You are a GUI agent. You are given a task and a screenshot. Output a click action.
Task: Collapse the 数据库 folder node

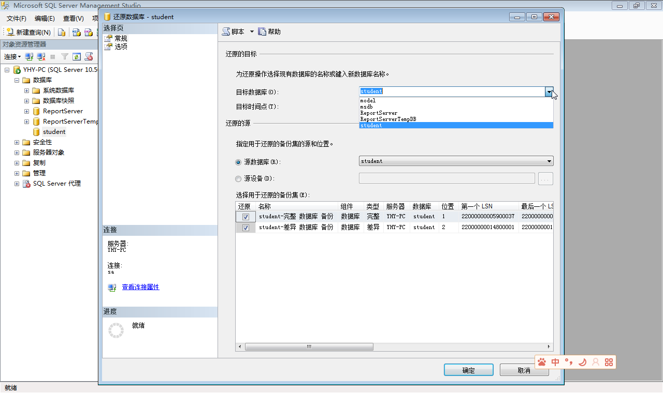[17, 80]
